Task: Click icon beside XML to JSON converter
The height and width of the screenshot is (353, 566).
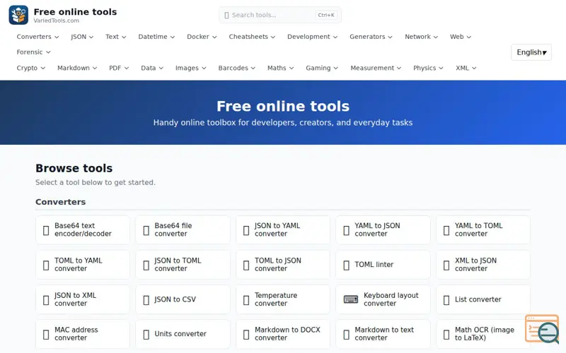Action: 446,265
